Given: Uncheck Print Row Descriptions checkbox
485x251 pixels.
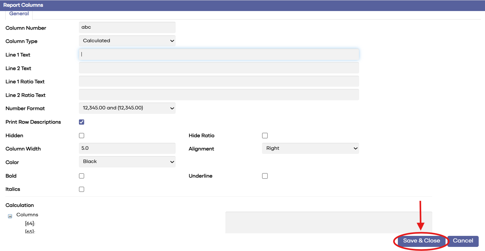Looking at the screenshot, I should click(x=81, y=122).
